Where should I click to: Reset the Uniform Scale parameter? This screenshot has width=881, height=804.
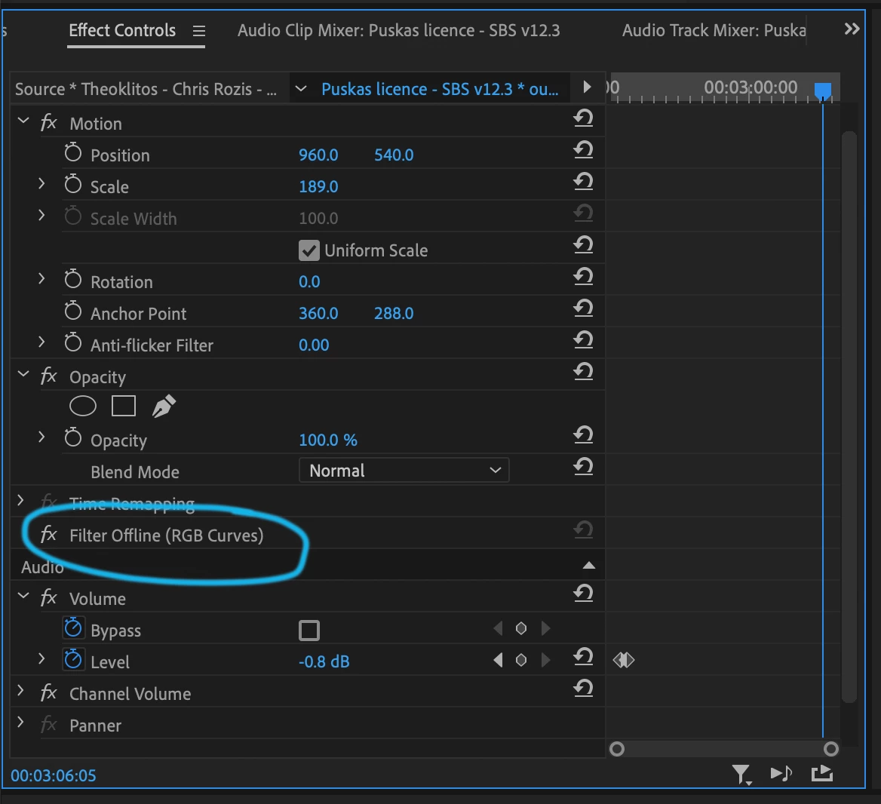tap(583, 244)
